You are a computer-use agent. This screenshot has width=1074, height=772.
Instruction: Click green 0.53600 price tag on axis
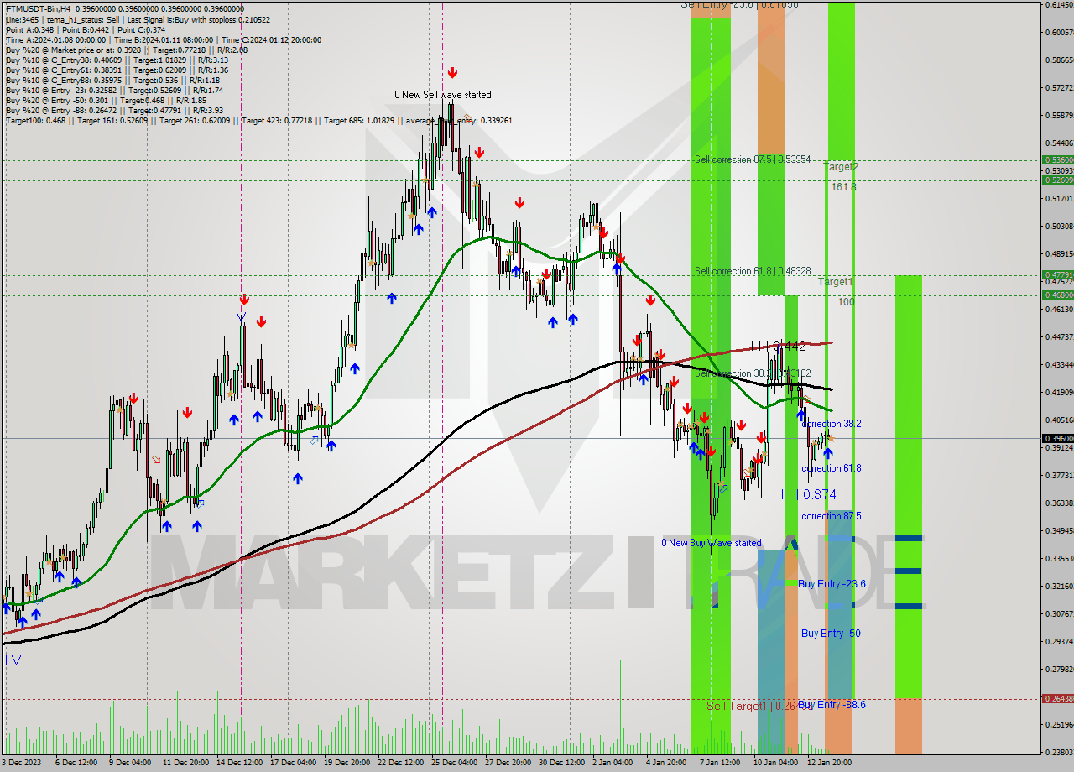1057,159
